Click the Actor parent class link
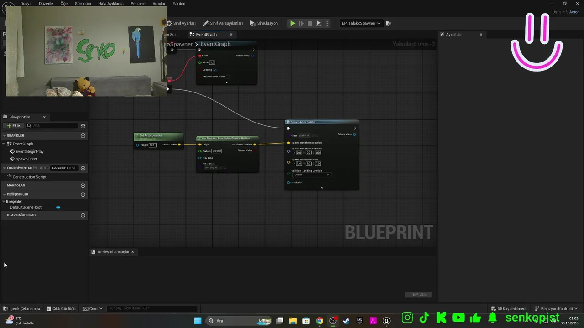The width and height of the screenshot is (584, 328). [x=574, y=12]
